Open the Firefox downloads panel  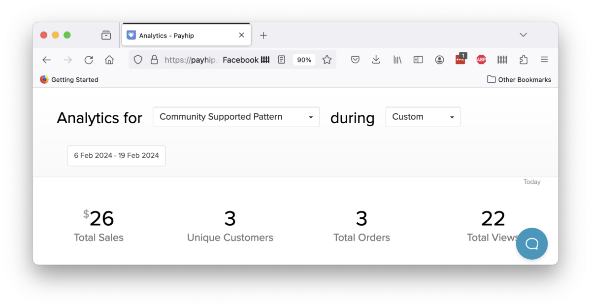click(376, 60)
